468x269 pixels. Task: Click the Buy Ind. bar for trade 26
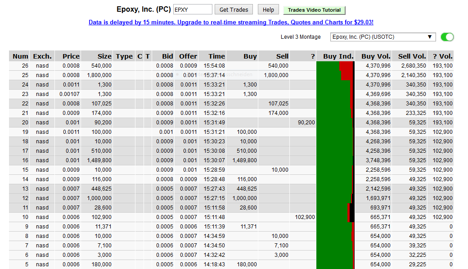(x=335, y=66)
